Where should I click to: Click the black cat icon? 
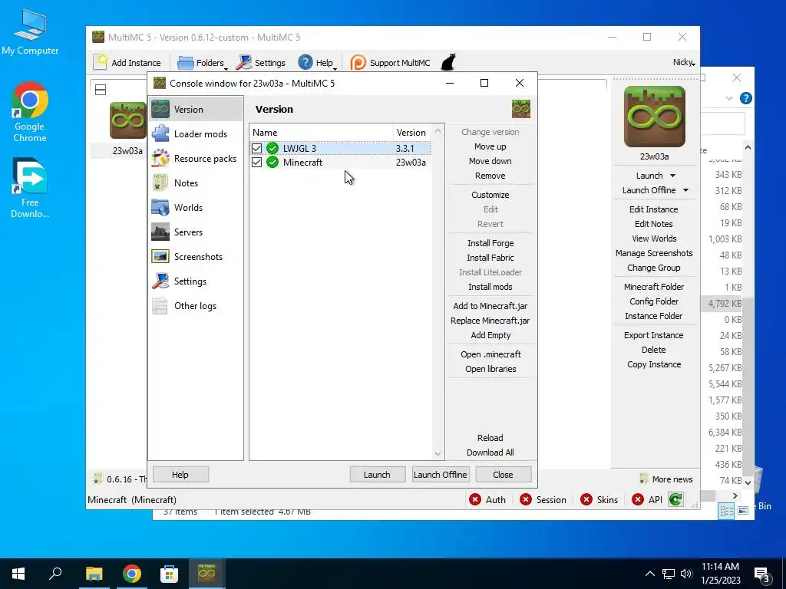(x=448, y=62)
